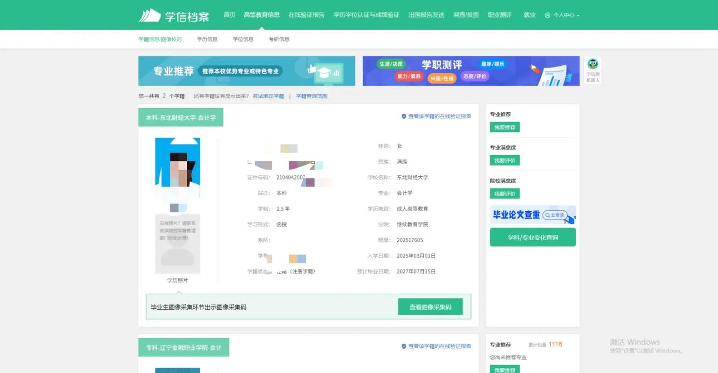Open the 高等教育信息 menu

tap(262, 15)
